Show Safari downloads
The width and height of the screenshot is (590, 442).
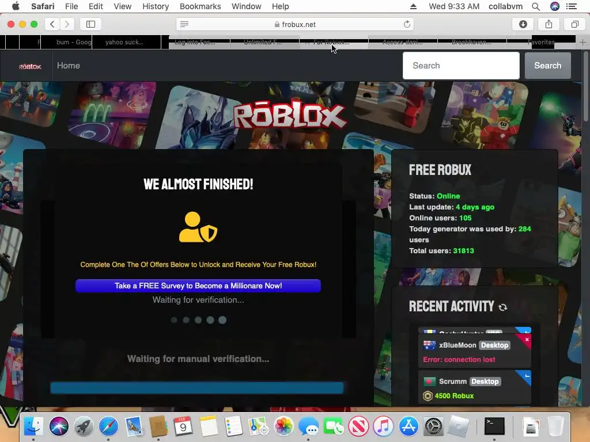point(523,24)
